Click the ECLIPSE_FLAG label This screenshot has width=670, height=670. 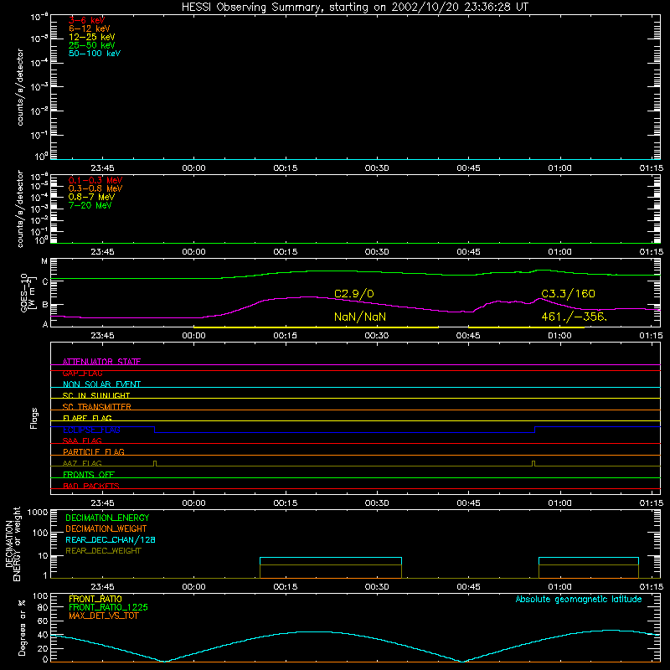click(91, 430)
